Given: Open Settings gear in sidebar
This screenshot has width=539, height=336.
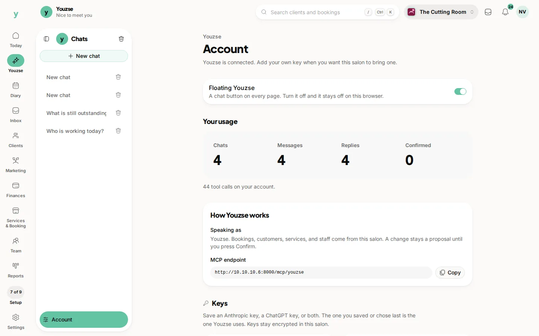Looking at the screenshot, I should [x=16, y=318].
